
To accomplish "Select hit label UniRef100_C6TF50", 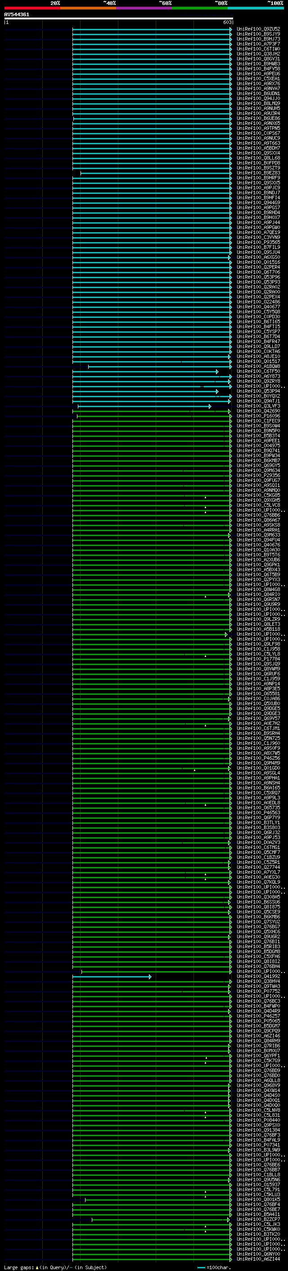I will point(258,371).
